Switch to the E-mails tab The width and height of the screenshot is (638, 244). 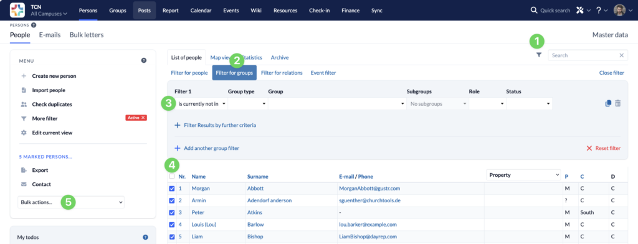pos(50,35)
